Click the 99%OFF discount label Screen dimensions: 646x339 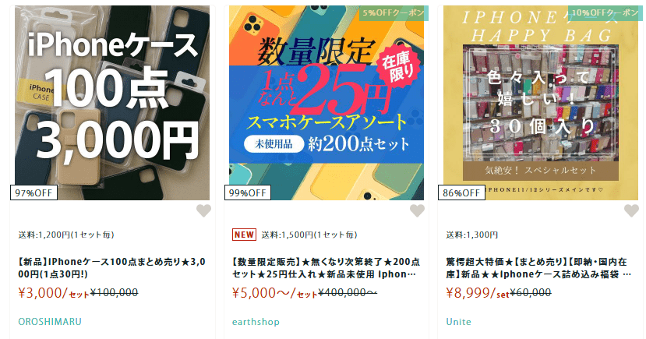248,192
